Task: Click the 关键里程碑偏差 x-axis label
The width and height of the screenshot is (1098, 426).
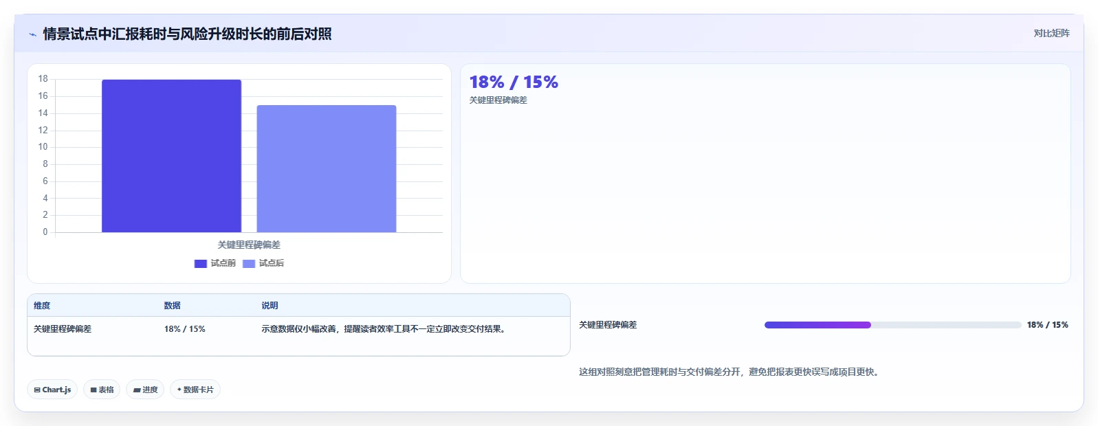Action: 249,245
